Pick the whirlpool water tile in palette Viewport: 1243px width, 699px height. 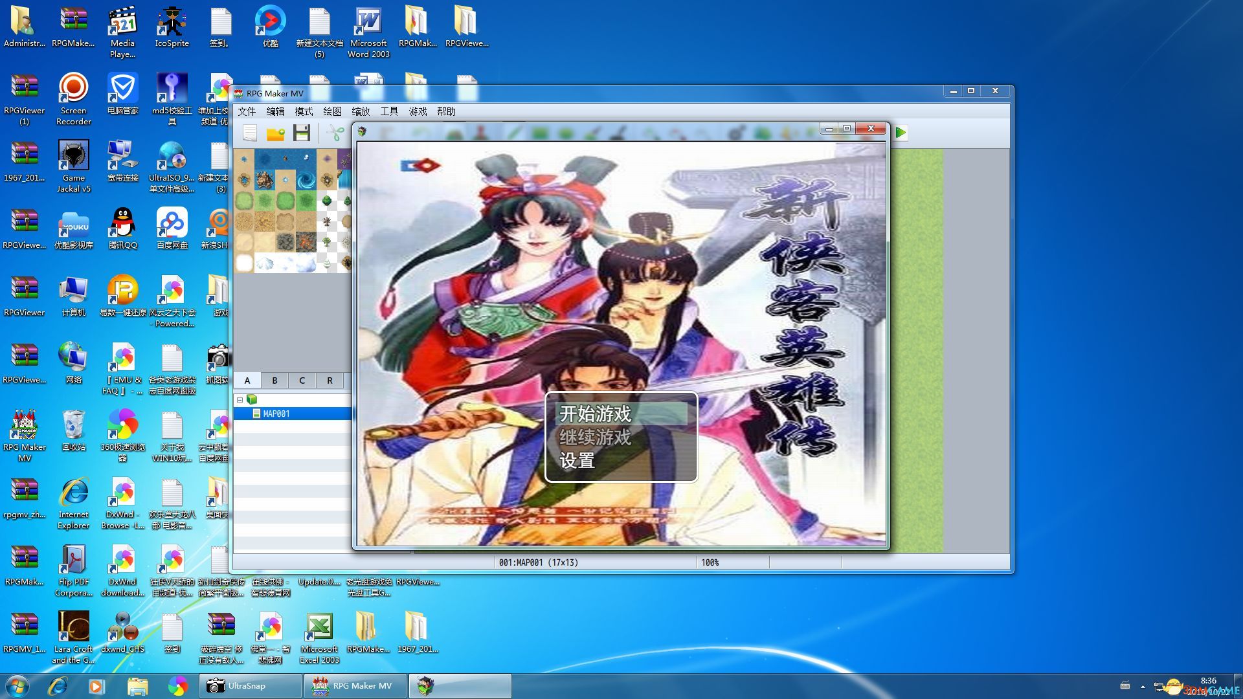pyautogui.click(x=306, y=180)
